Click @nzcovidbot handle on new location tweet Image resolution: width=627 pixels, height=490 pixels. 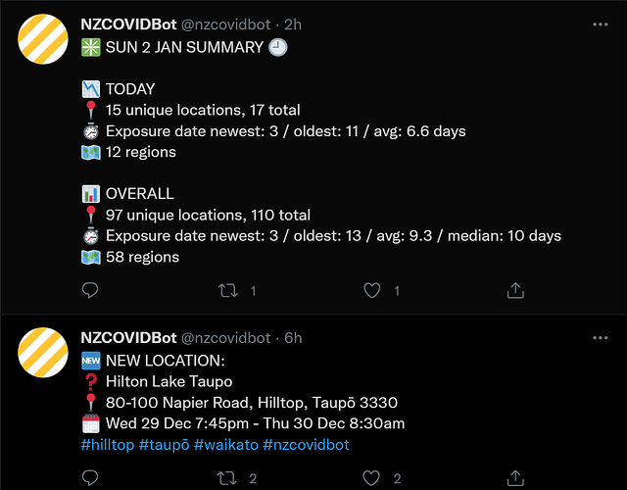click(225, 338)
